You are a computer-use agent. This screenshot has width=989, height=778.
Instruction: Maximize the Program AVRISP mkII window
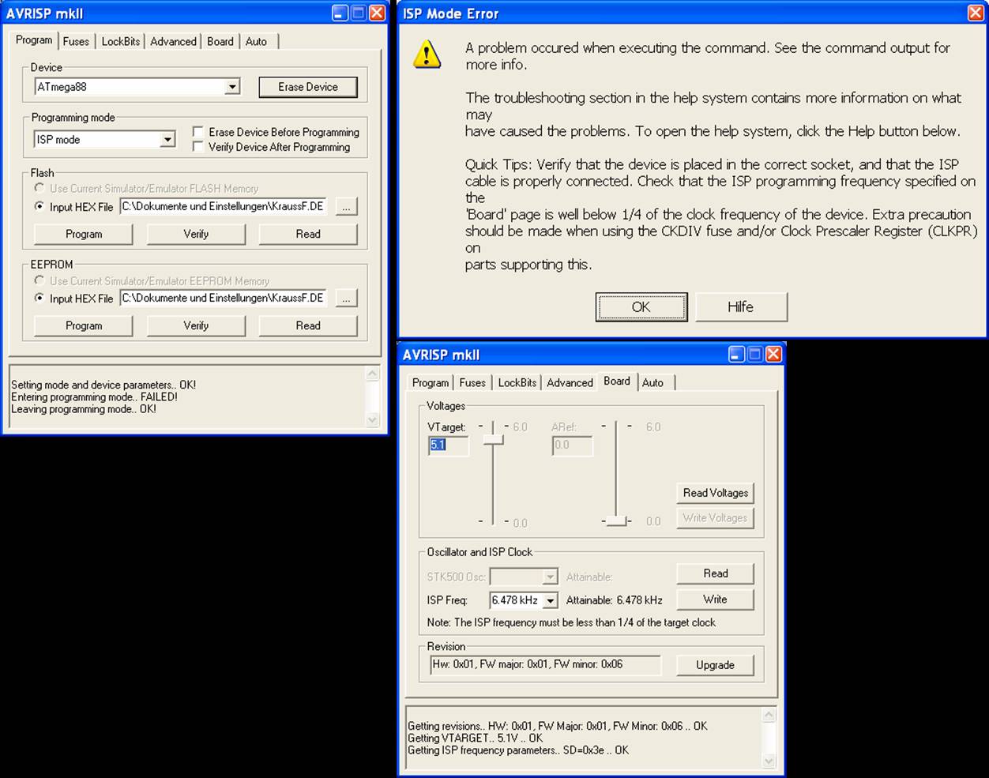pyautogui.click(x=359, y=13)
